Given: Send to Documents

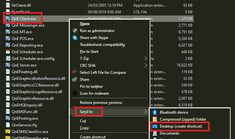Looking at the screenshot, I should (x=169, y=133).
